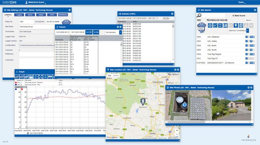The image size is (260, 145).
Task: Select D0300D00D10277 - 2D Electric row
Action: point(226,63)
